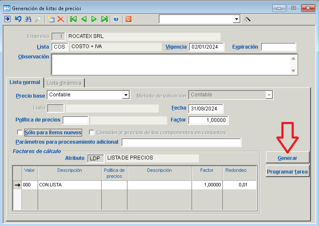Screen dimensions: 319x226
Task: Click the red power exit icon
Action: (128, 19)
